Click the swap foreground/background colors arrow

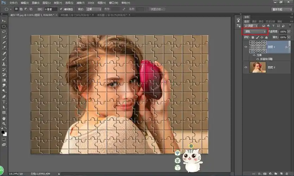pyautogui.click(x=6, y=128)
